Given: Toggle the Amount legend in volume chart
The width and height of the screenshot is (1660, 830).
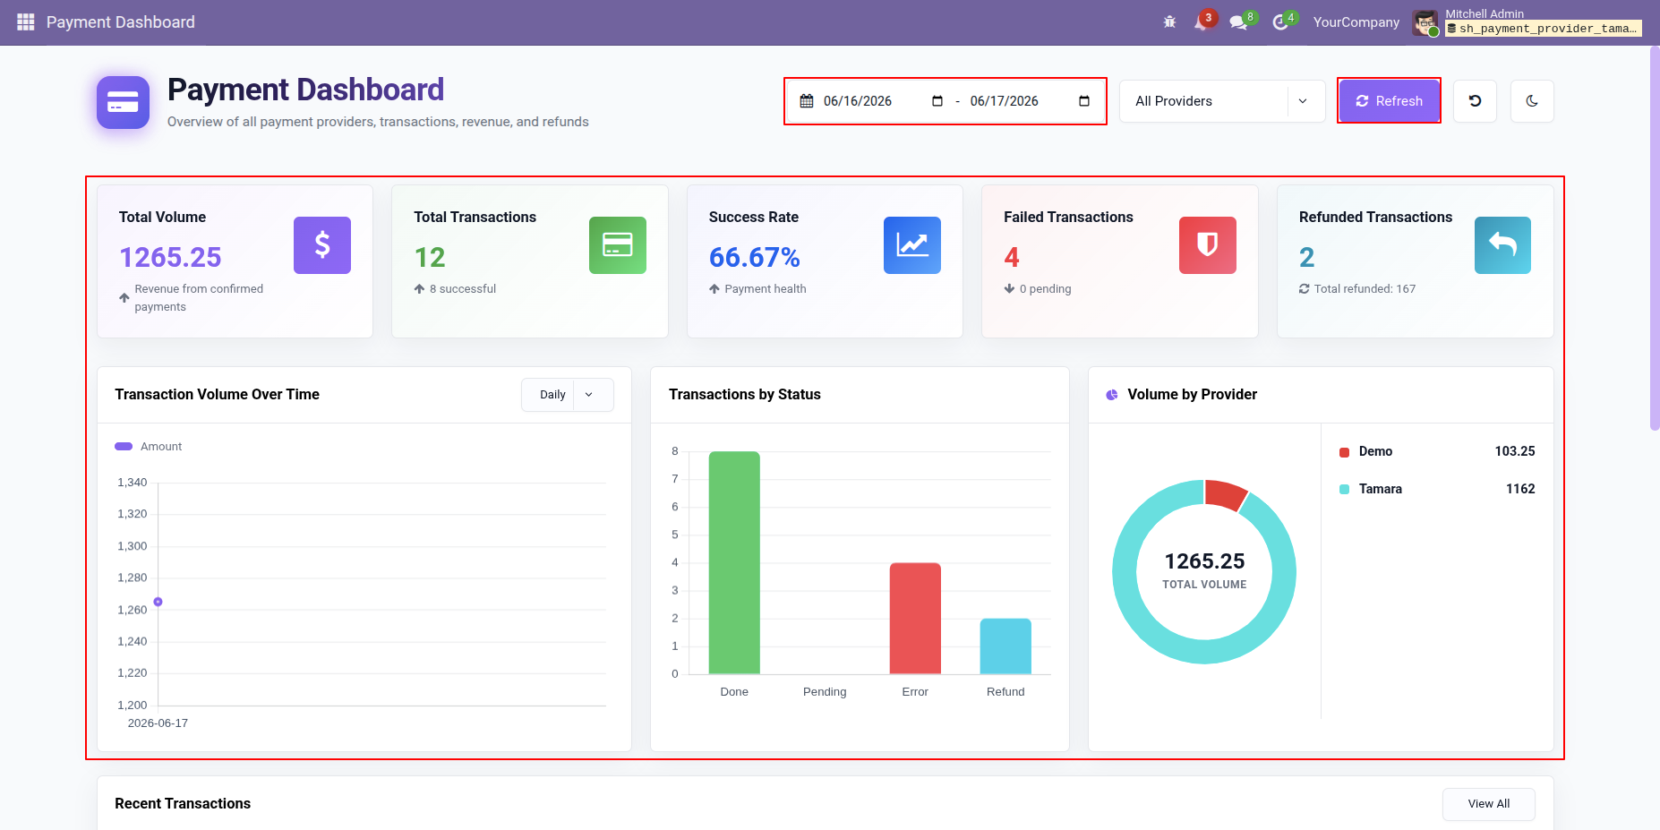Looking at the screenshot, I should point(149,447).
